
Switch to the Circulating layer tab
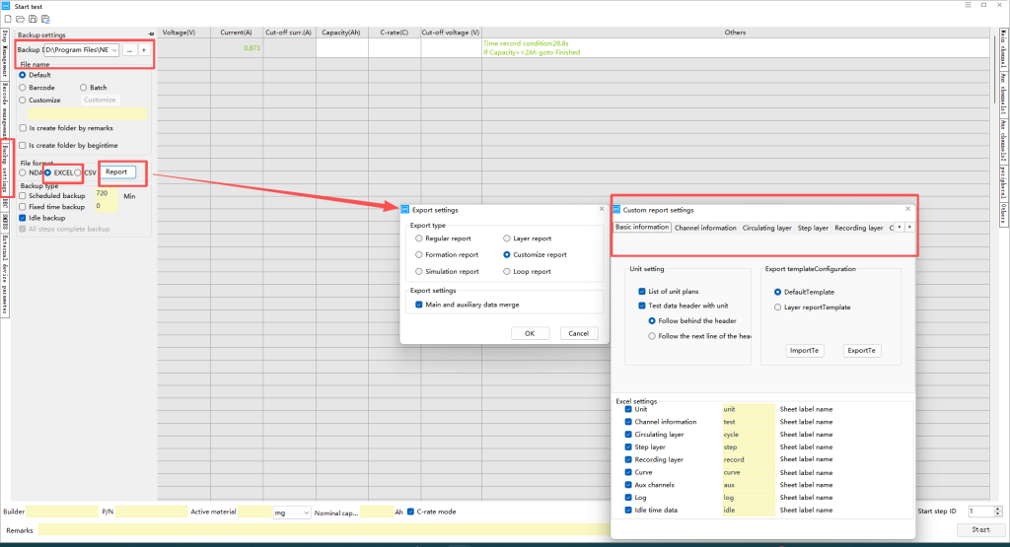(x=766, y=228)
